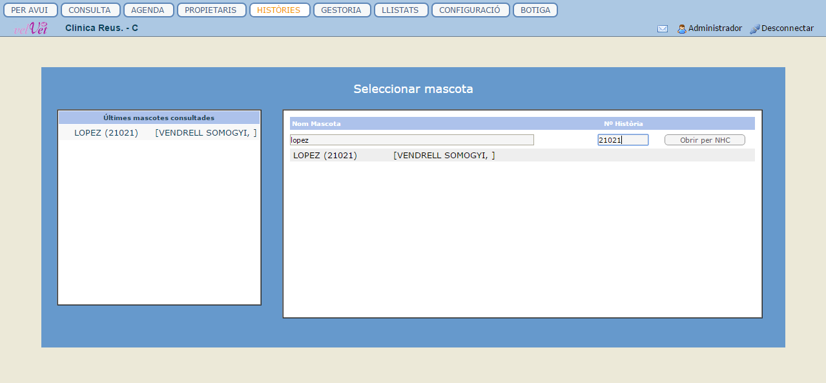Click the Administrador user icon
Screen dimensions: 826x383
[x=681, y=29]
